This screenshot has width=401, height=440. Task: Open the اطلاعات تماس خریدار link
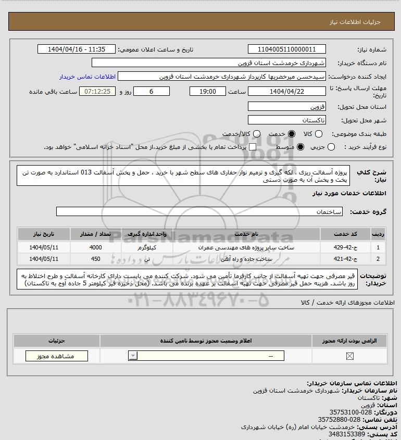click(x=87, y=77)
